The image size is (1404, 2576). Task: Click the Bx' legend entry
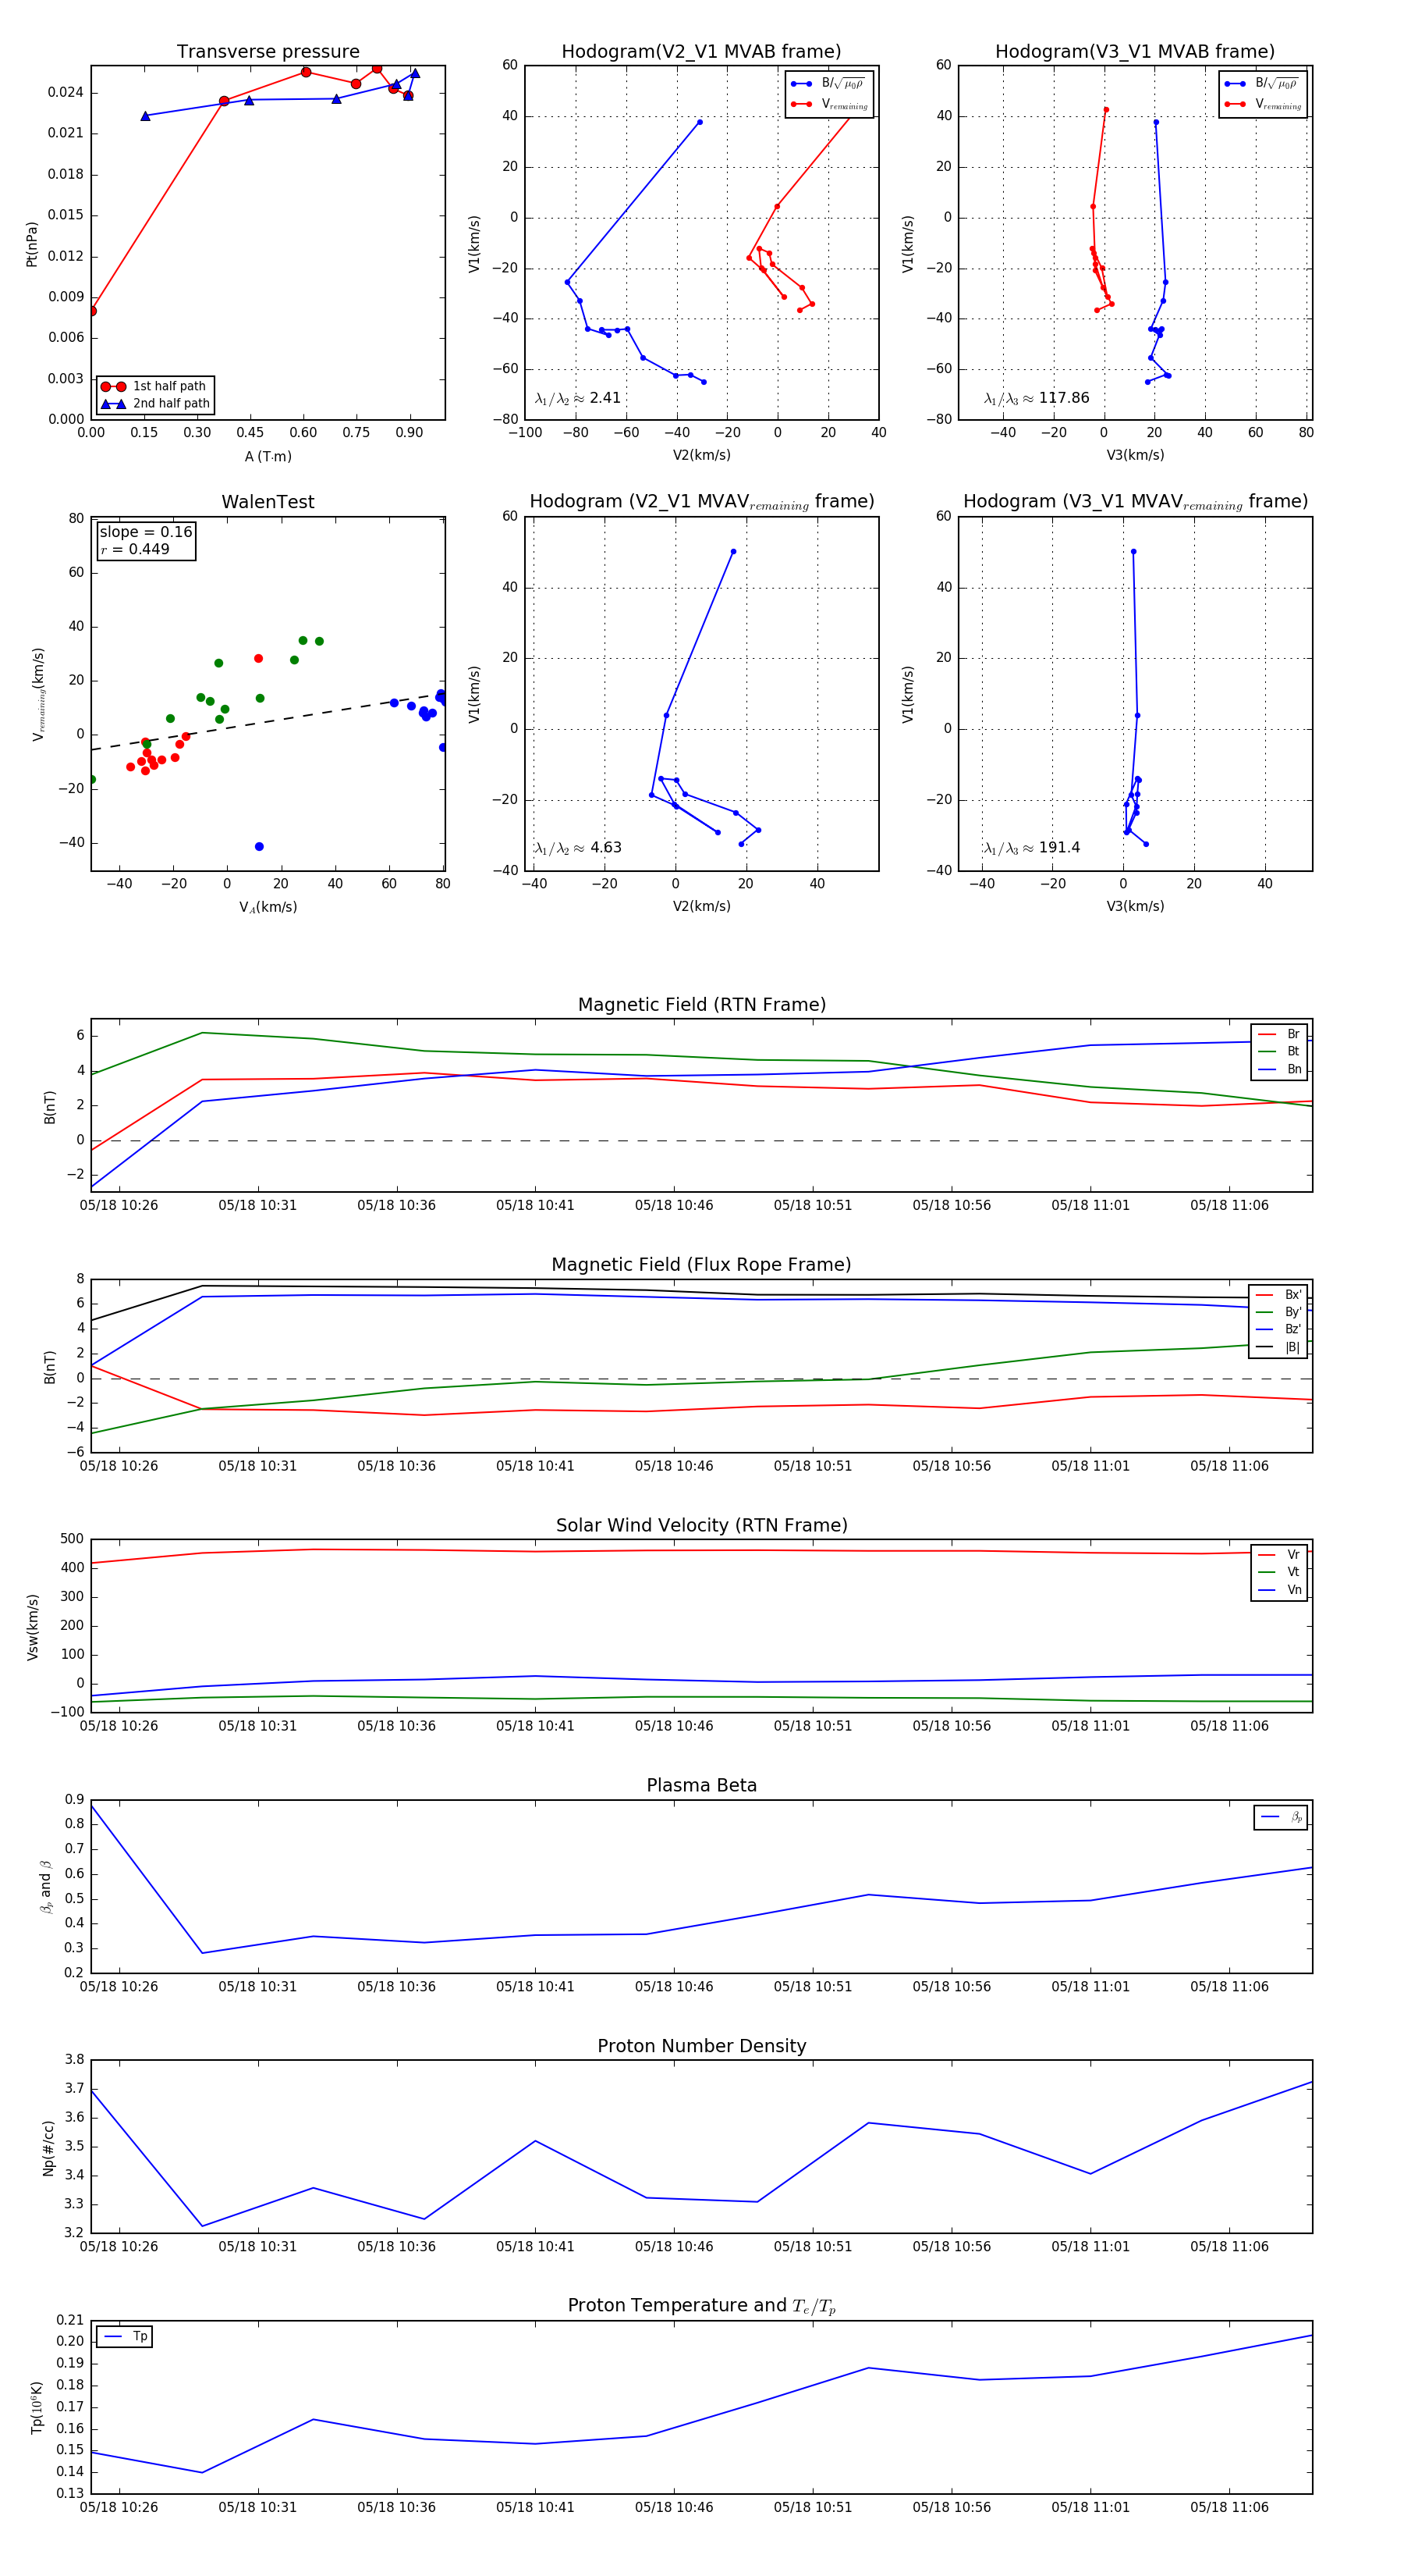click(1278, 1294)
